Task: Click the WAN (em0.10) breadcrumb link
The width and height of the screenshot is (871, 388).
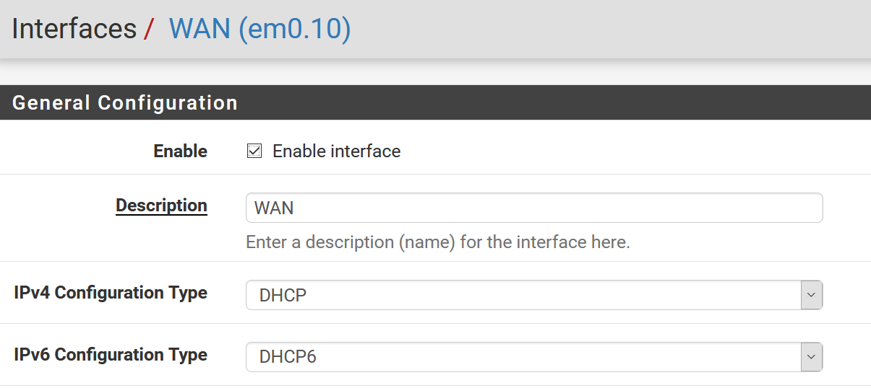Action: tap(259, 29)
